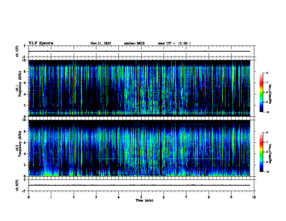Click the time axis tick label "6"
The height and width of the screenshot is (221, 286).
pos(164,197)
